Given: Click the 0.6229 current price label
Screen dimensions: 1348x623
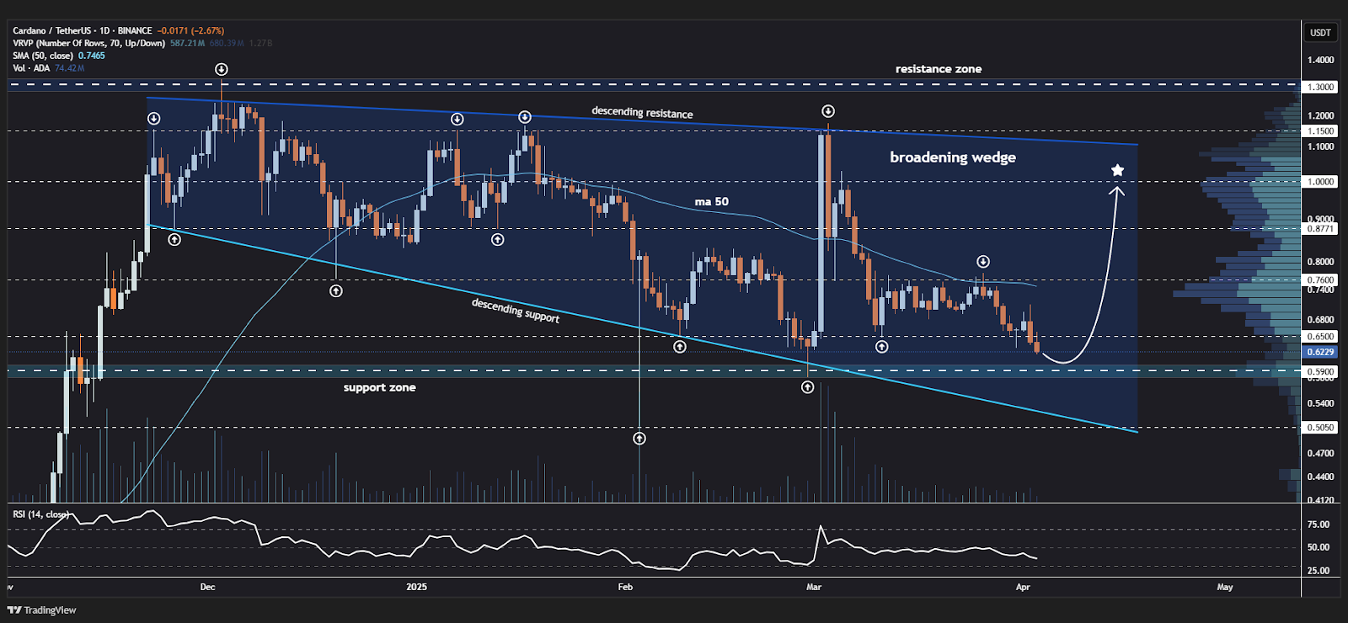Looking at the screenshot, I should coord(1320,352).
